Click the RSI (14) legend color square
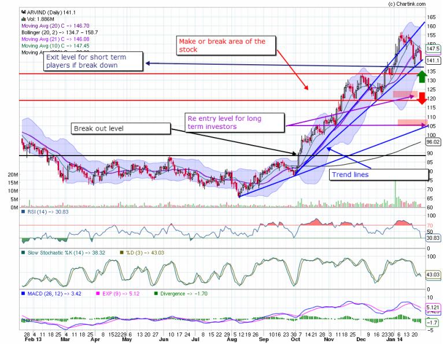Viewport: 443px width, 344px height. pos(24,212)
